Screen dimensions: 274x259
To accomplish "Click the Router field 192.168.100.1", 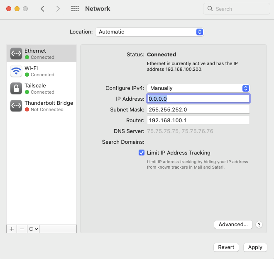I will pyautogui.click(x=198, y=120).
